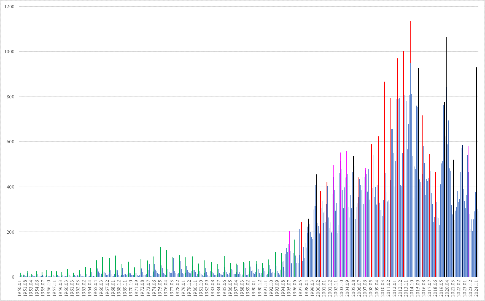Click the 1950.01 x-axis label
Image resolution: width=485 pixels, height=301 pixels.
(20, 288)
